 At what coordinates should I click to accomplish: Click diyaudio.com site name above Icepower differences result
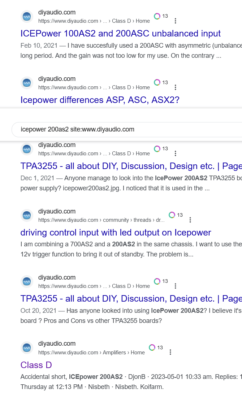(x=57, y=79)
